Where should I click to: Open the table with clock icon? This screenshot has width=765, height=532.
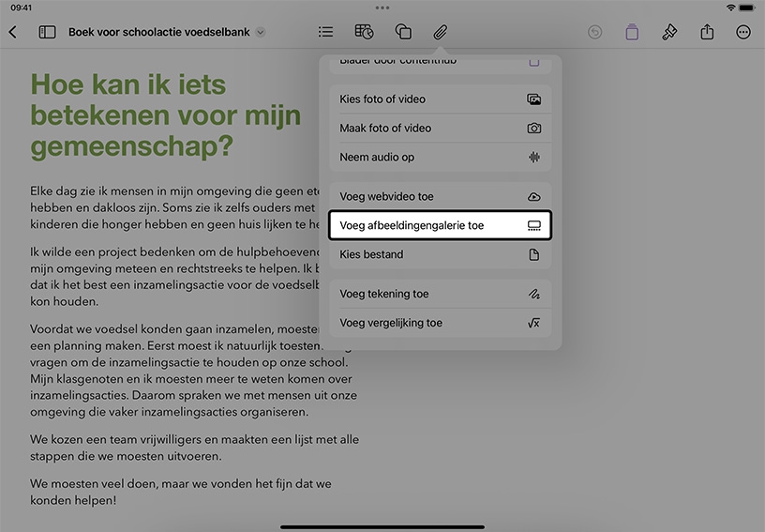pos(364,32)
